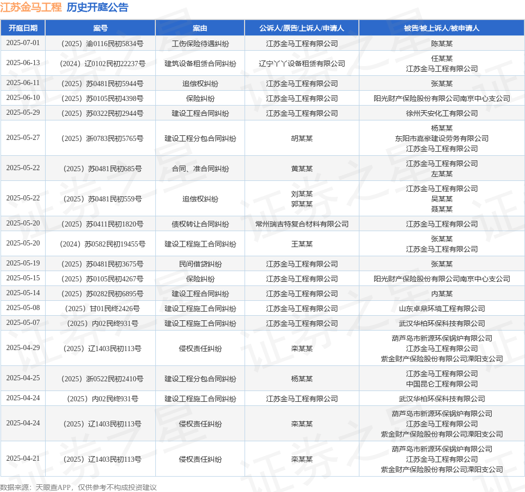Viewport: 525px width, 492px height.
Task: Click plaintiff 黄某某
Action: pos(301,169)
